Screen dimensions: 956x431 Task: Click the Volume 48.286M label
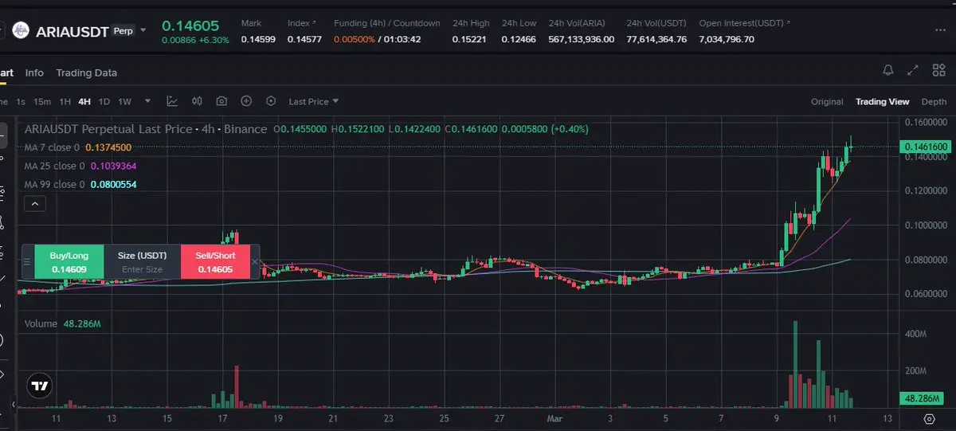point(62,324)
